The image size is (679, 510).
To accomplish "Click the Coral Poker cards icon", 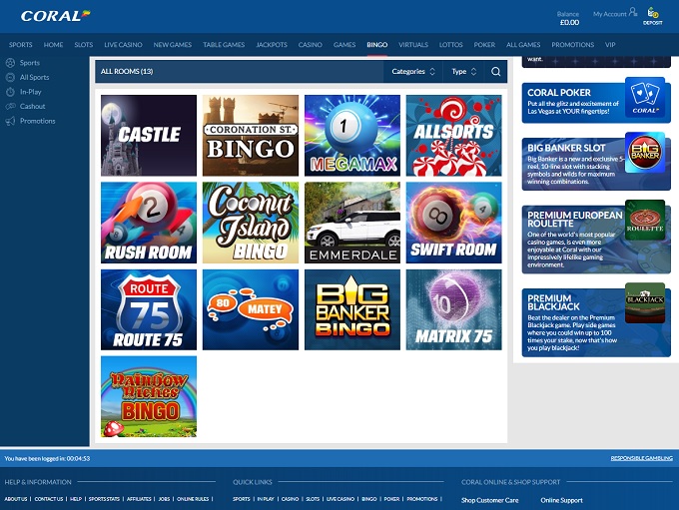I will 645,98.
